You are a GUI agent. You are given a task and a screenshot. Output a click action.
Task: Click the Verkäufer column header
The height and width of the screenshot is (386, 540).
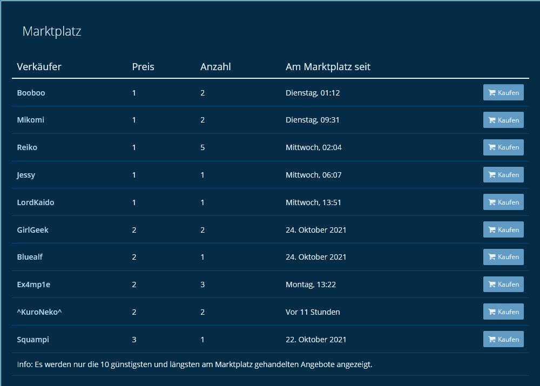tap(39, 67)
